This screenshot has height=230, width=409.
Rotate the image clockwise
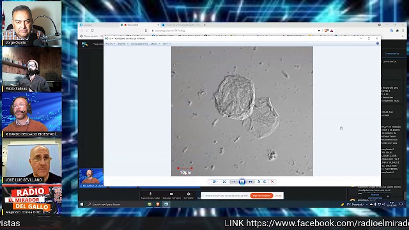265,181
